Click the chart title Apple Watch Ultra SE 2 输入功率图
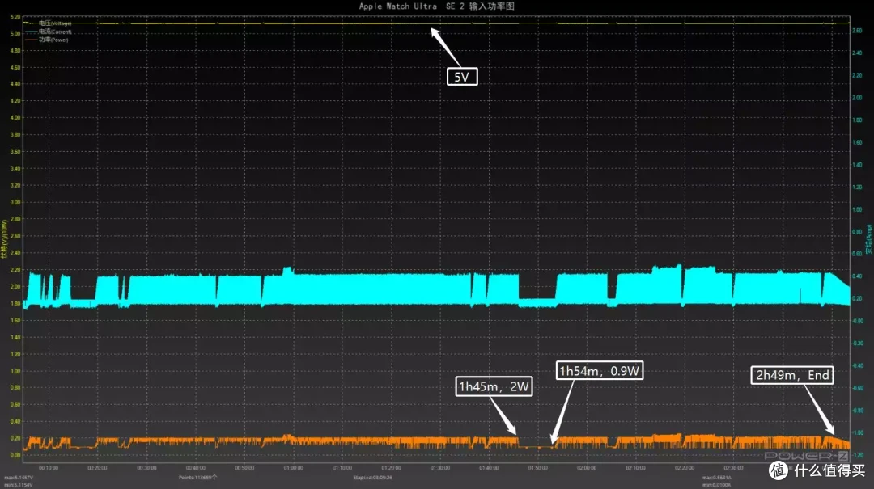 436,6
